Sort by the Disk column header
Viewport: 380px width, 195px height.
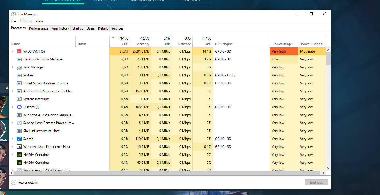click(x=161, y=41)
